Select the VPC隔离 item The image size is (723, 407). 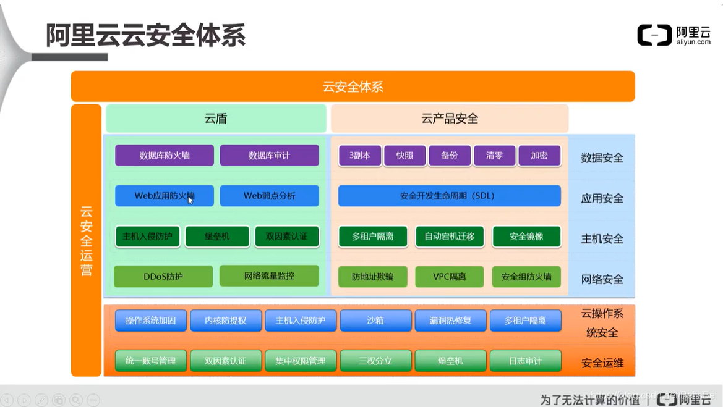pos(449,277)
